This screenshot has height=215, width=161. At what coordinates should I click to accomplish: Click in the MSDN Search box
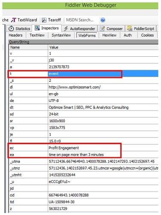[81, 20]
